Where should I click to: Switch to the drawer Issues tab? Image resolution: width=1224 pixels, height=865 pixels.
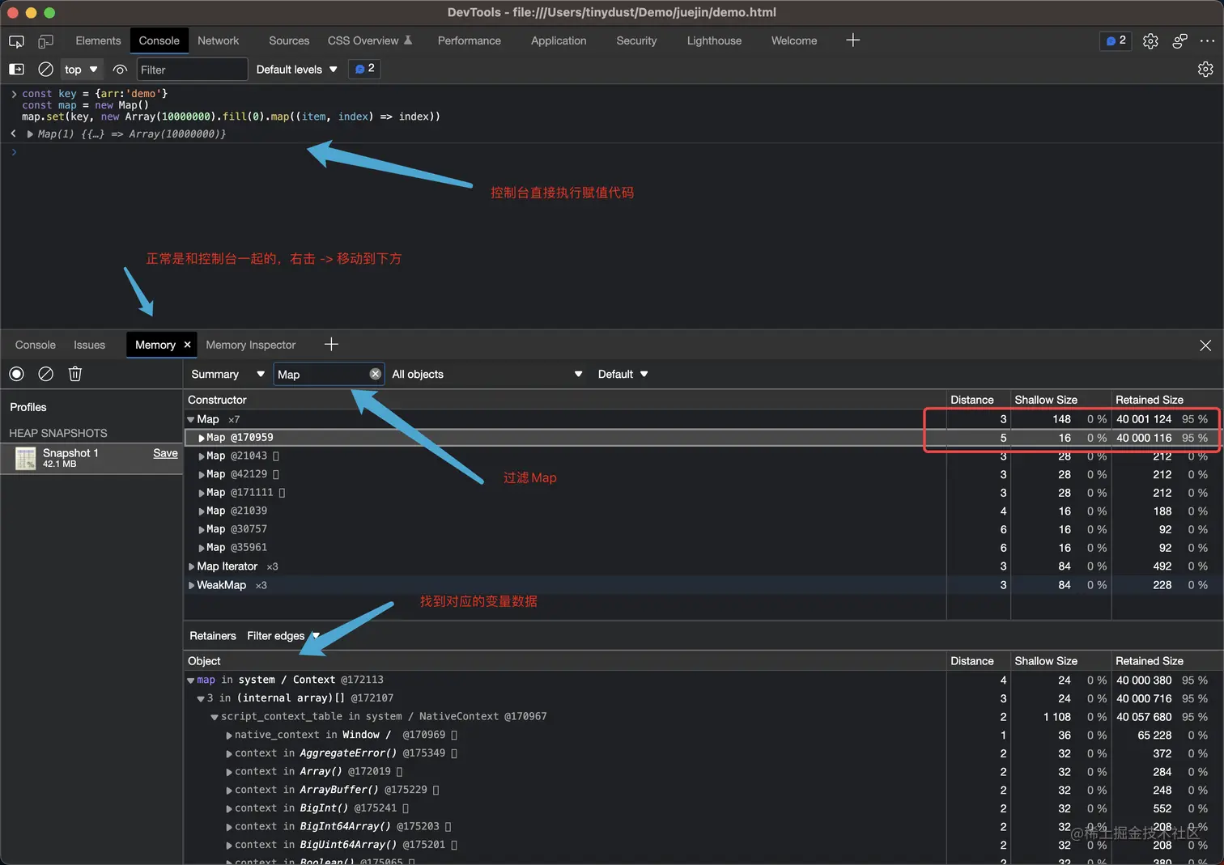coord(89,345)
